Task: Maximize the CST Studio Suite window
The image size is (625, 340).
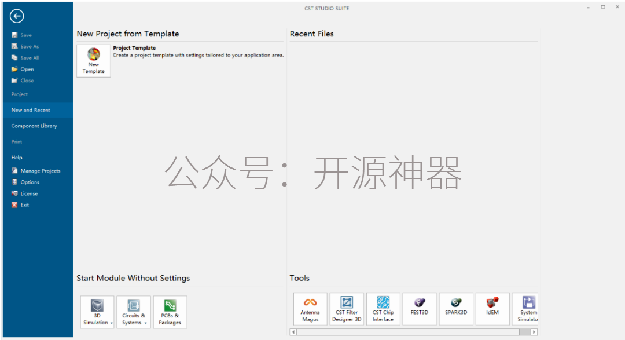Action: point(603,7)
